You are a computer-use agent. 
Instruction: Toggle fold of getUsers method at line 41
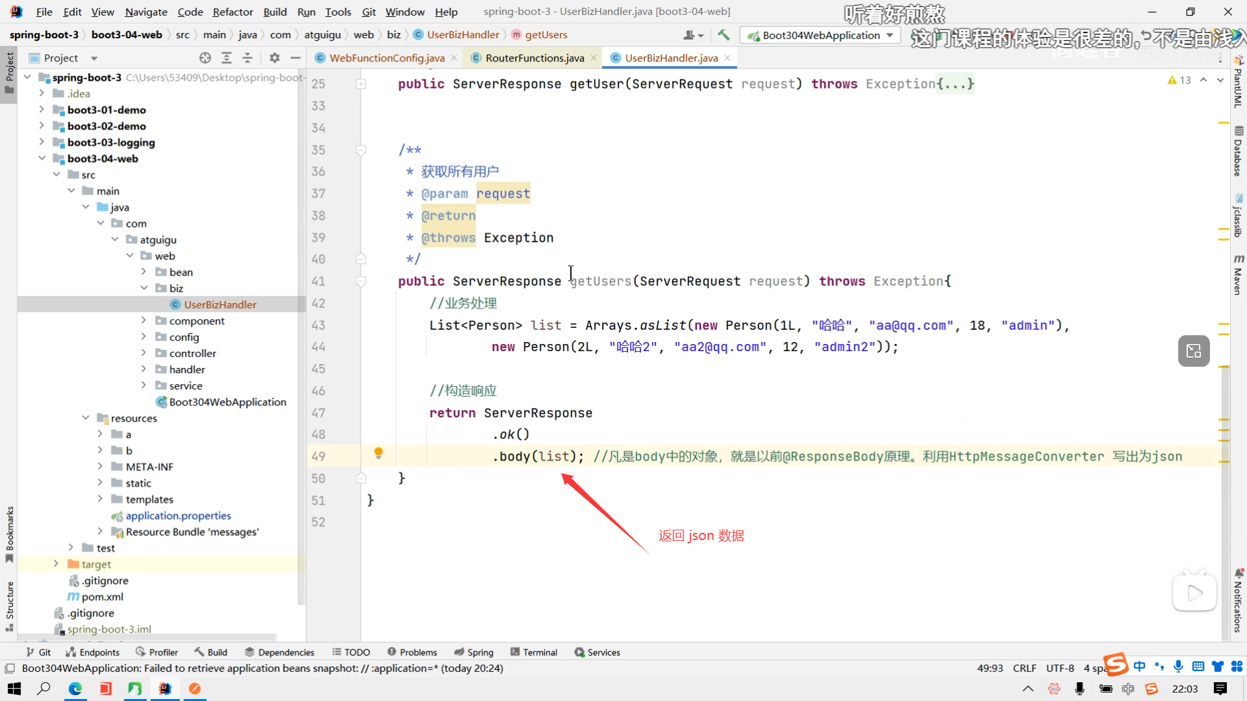click(361, 281)
